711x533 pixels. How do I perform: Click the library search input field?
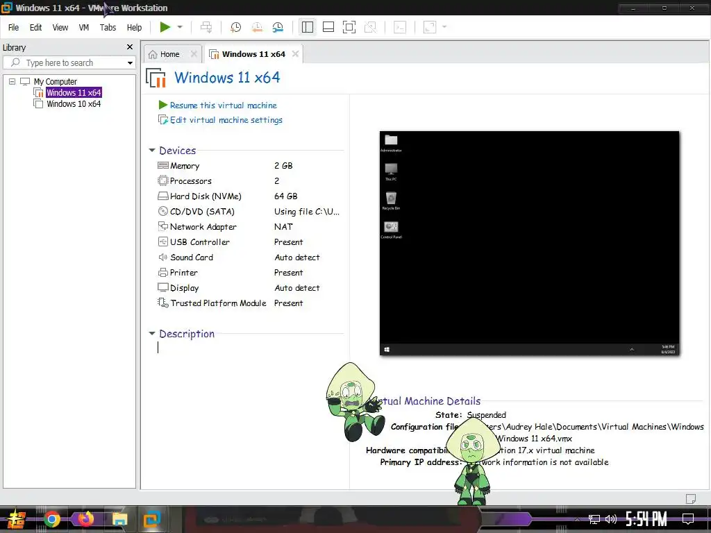coord(68,62)
